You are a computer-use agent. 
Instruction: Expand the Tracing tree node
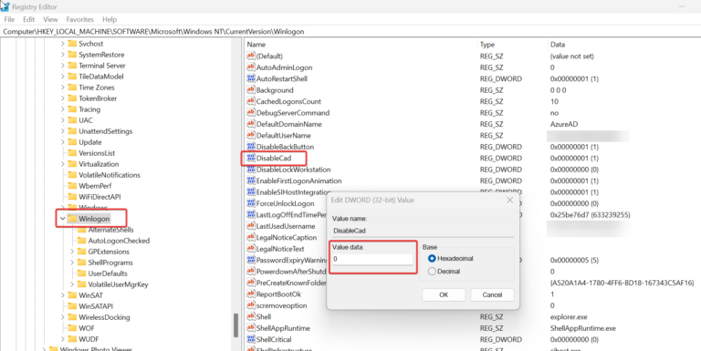tap(63, 109)
